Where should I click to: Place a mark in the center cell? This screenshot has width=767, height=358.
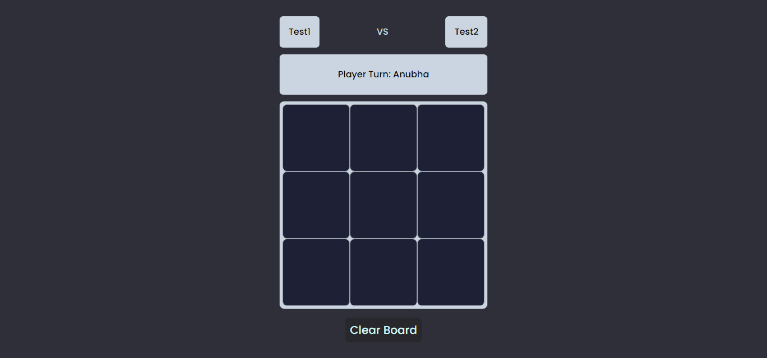tap(383, 205)
